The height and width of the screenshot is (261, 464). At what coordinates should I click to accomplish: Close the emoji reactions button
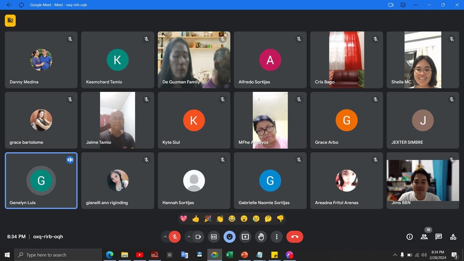pyautogui.click(x=229, y=237)
